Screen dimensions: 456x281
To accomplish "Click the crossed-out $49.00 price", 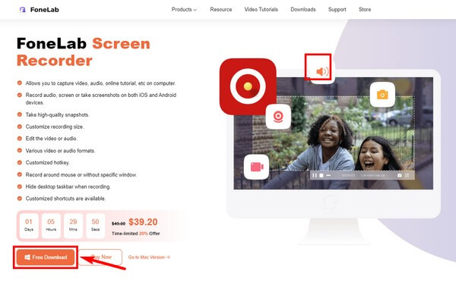I will [x=119, y=223].
